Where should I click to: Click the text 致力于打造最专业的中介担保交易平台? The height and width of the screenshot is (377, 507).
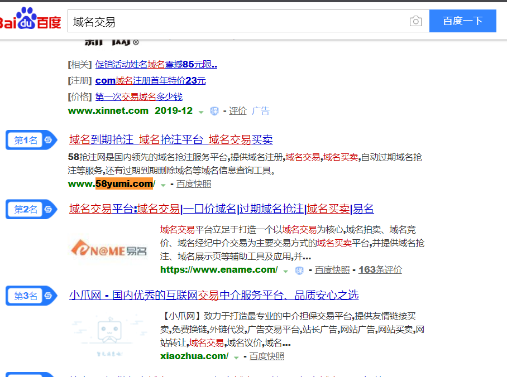[x=279, y=316]
